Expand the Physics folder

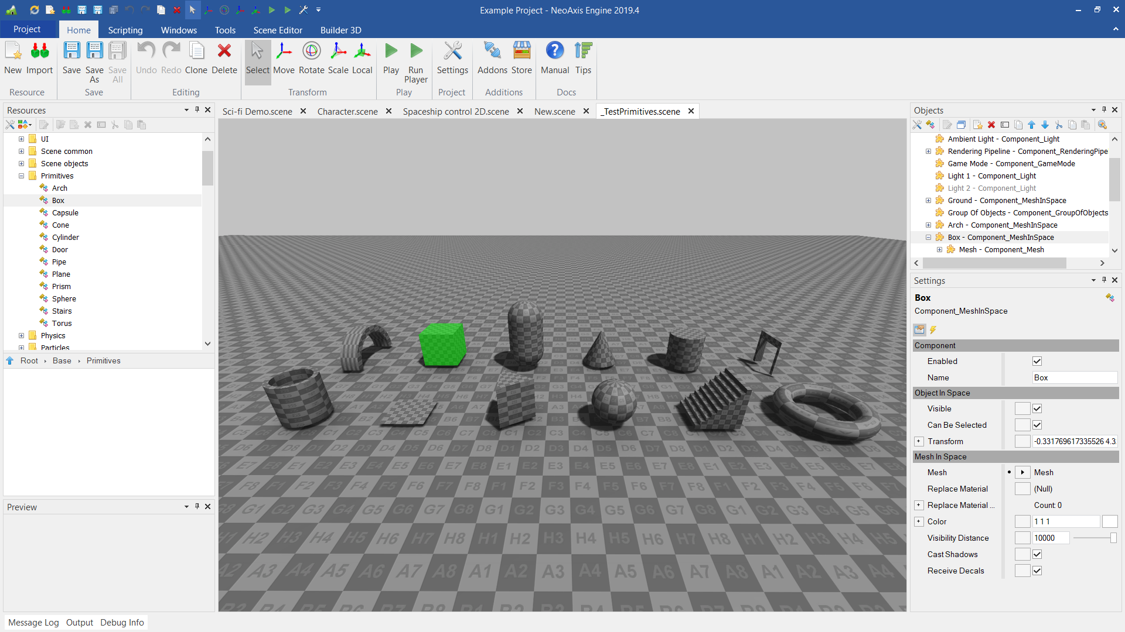point(21,335)
